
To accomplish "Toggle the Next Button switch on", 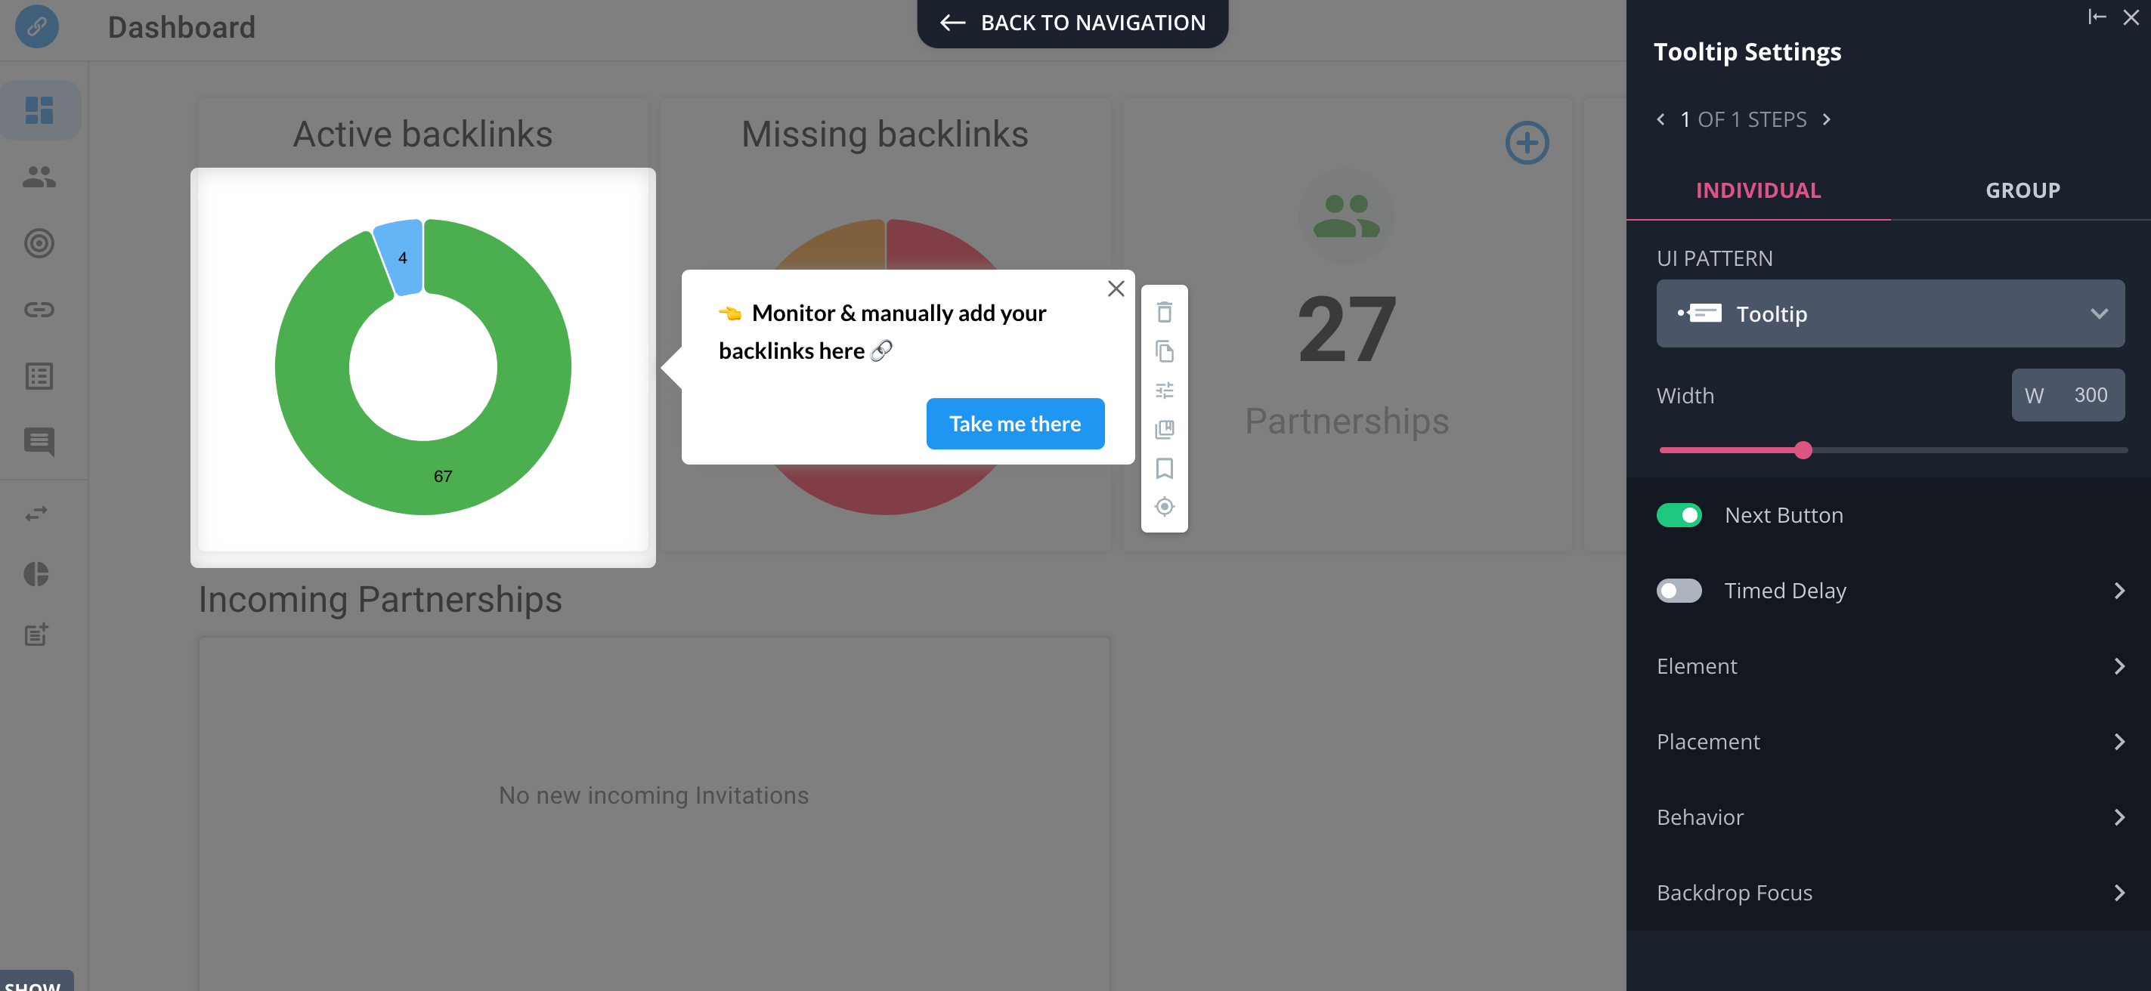I will pos(1680,514).
